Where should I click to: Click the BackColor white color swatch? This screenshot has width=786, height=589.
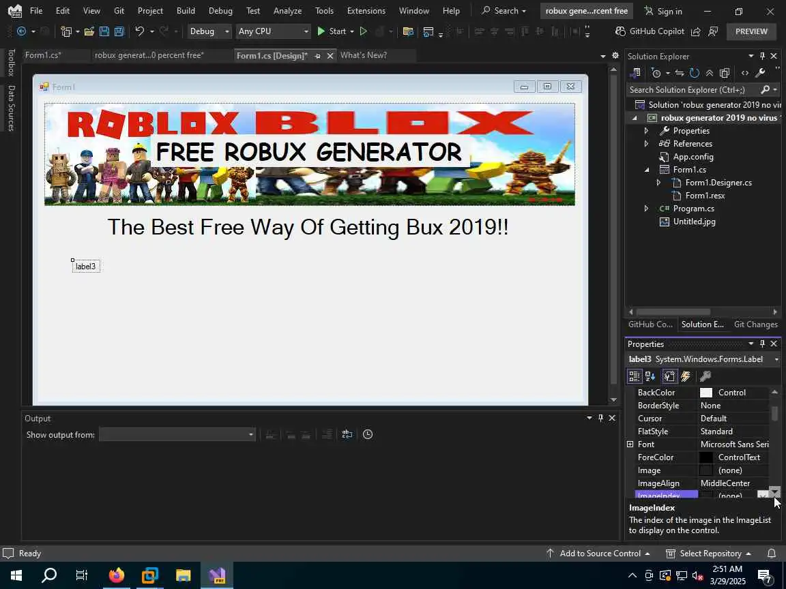705,393
